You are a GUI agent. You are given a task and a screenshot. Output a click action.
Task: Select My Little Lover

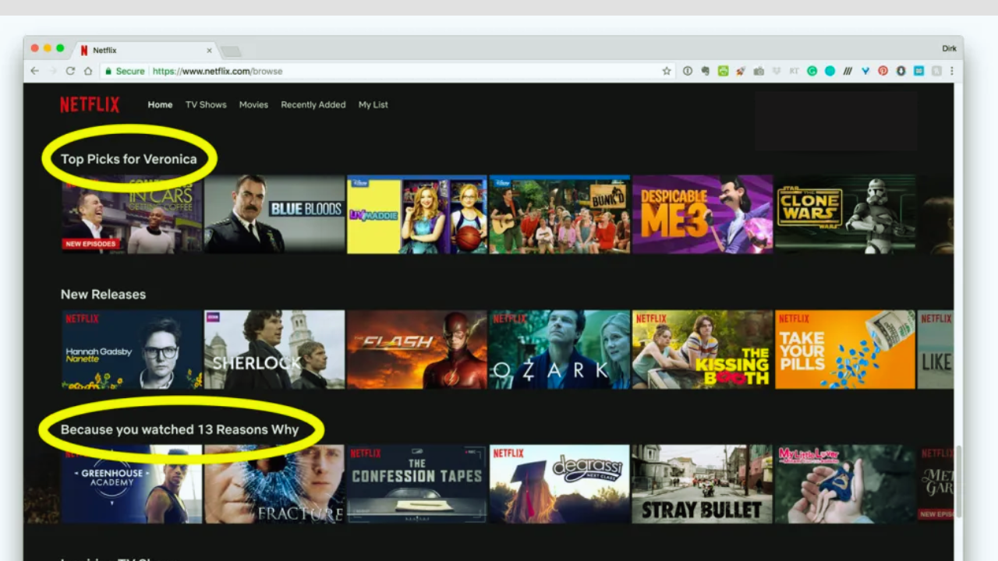845,484
